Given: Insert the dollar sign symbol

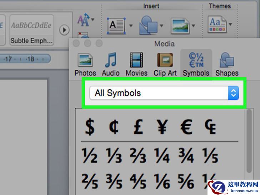Looking at the screenshot, I should pyautogui.click(x=90, y=127).
